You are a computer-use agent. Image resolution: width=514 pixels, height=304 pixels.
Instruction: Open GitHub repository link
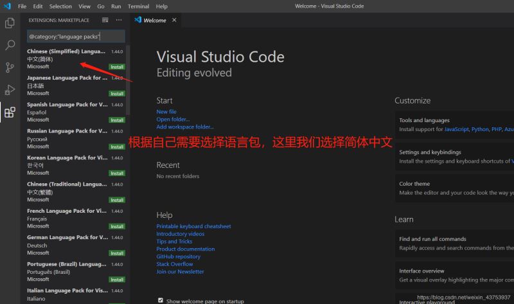tap(179, 256)
